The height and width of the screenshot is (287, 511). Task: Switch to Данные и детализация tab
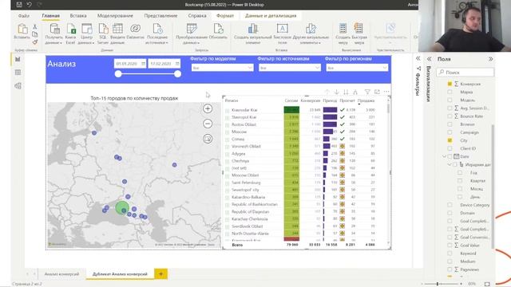pos(271,16)
